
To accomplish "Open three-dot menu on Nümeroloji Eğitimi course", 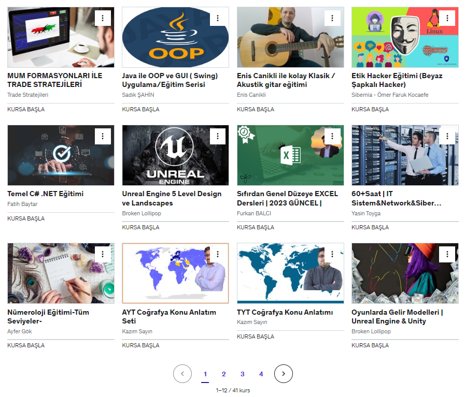I will point(103,254).
